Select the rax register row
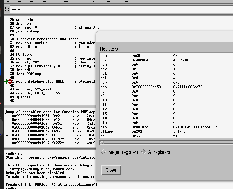 166,56
